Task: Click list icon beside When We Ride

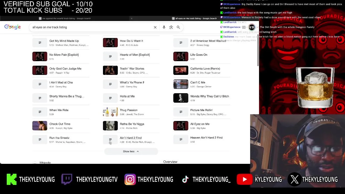Action: click(40, 112)
